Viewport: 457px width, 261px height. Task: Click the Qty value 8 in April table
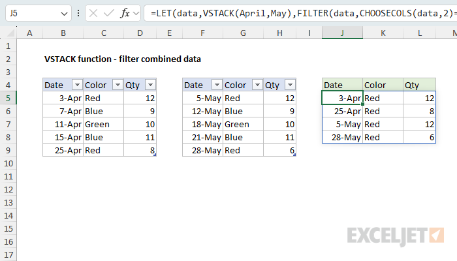pos(140,150)
